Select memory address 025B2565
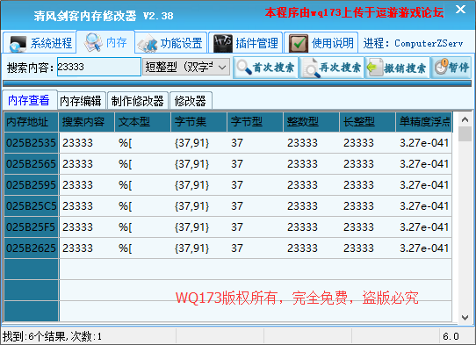Viewport: 476px width, 345px height. (x=32, y=164)
